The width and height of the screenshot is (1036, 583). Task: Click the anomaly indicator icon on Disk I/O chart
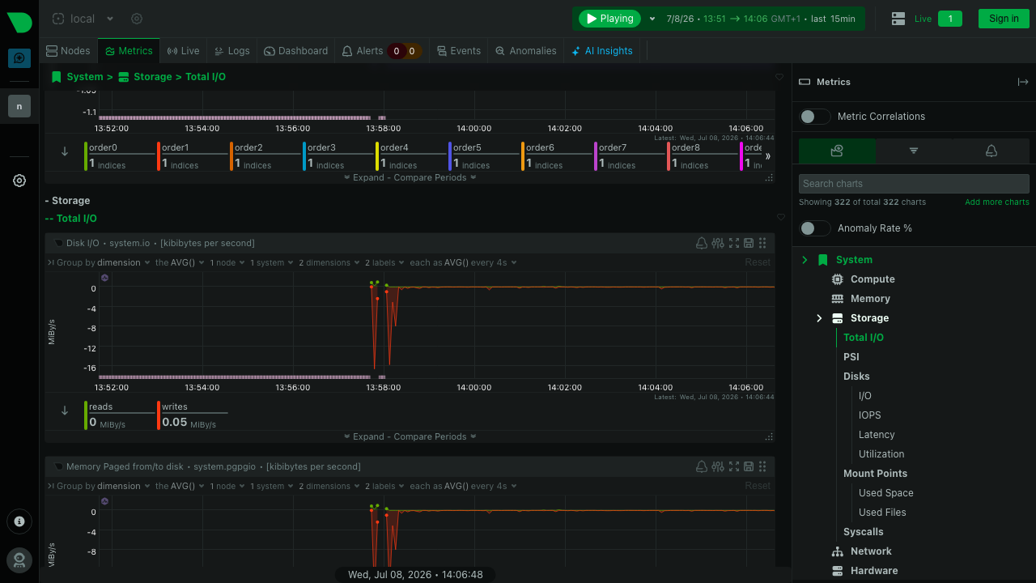coord(104,278)
